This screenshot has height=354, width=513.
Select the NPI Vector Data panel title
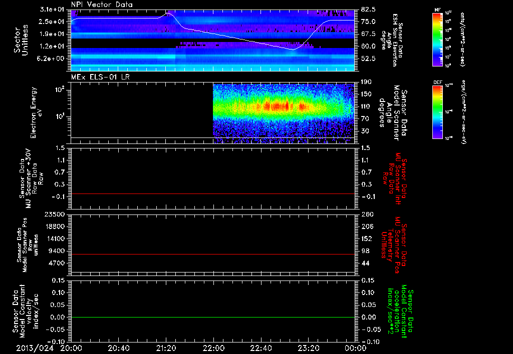coord(102,4)
